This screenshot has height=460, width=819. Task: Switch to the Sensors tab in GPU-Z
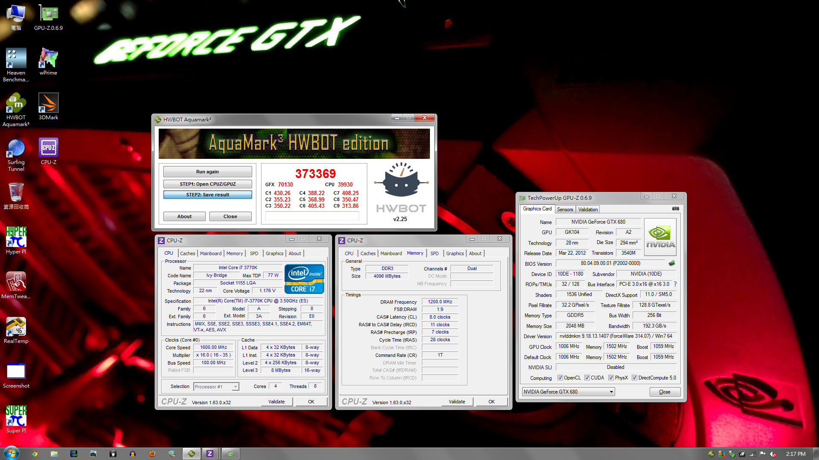click(x=565, y=210)
